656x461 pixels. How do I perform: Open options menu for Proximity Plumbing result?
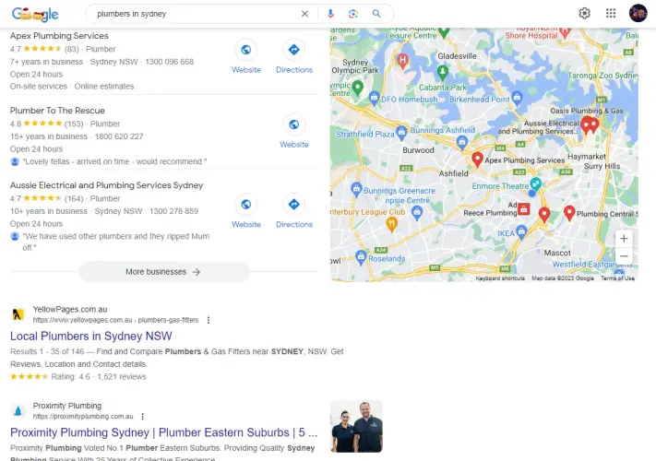143,417
